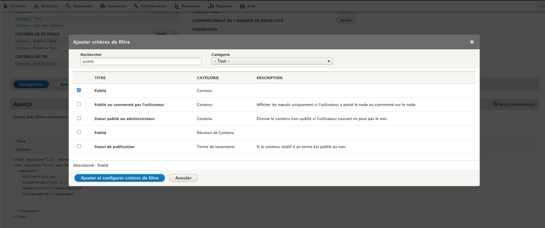545x228 pixels.
Task: Toggle the Aperçu automatique checkbox
Action: pos(495,104)
